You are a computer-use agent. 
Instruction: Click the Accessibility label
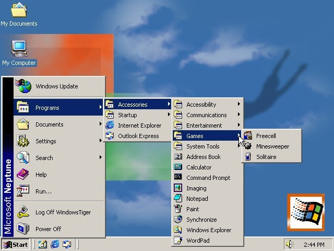[x=201, y=105]
